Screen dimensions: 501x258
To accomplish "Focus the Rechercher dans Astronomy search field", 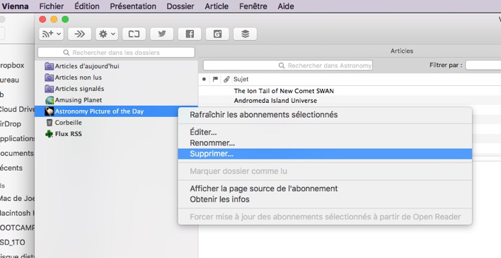I will (288, 66).
